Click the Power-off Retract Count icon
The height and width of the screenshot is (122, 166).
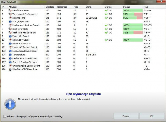coord(10,47)
